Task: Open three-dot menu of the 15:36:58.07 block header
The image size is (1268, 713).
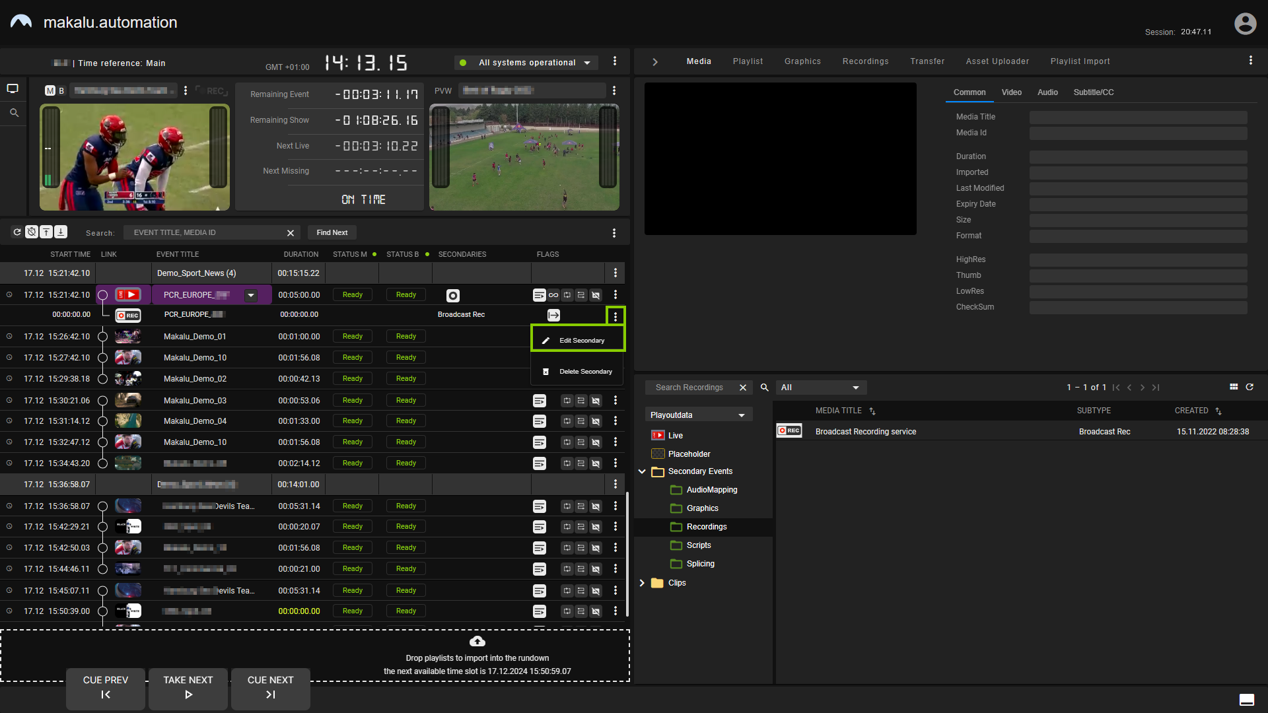Action: [x=616, y=484]
